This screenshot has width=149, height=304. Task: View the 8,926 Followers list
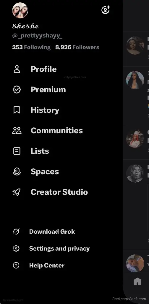click(77, 47)
